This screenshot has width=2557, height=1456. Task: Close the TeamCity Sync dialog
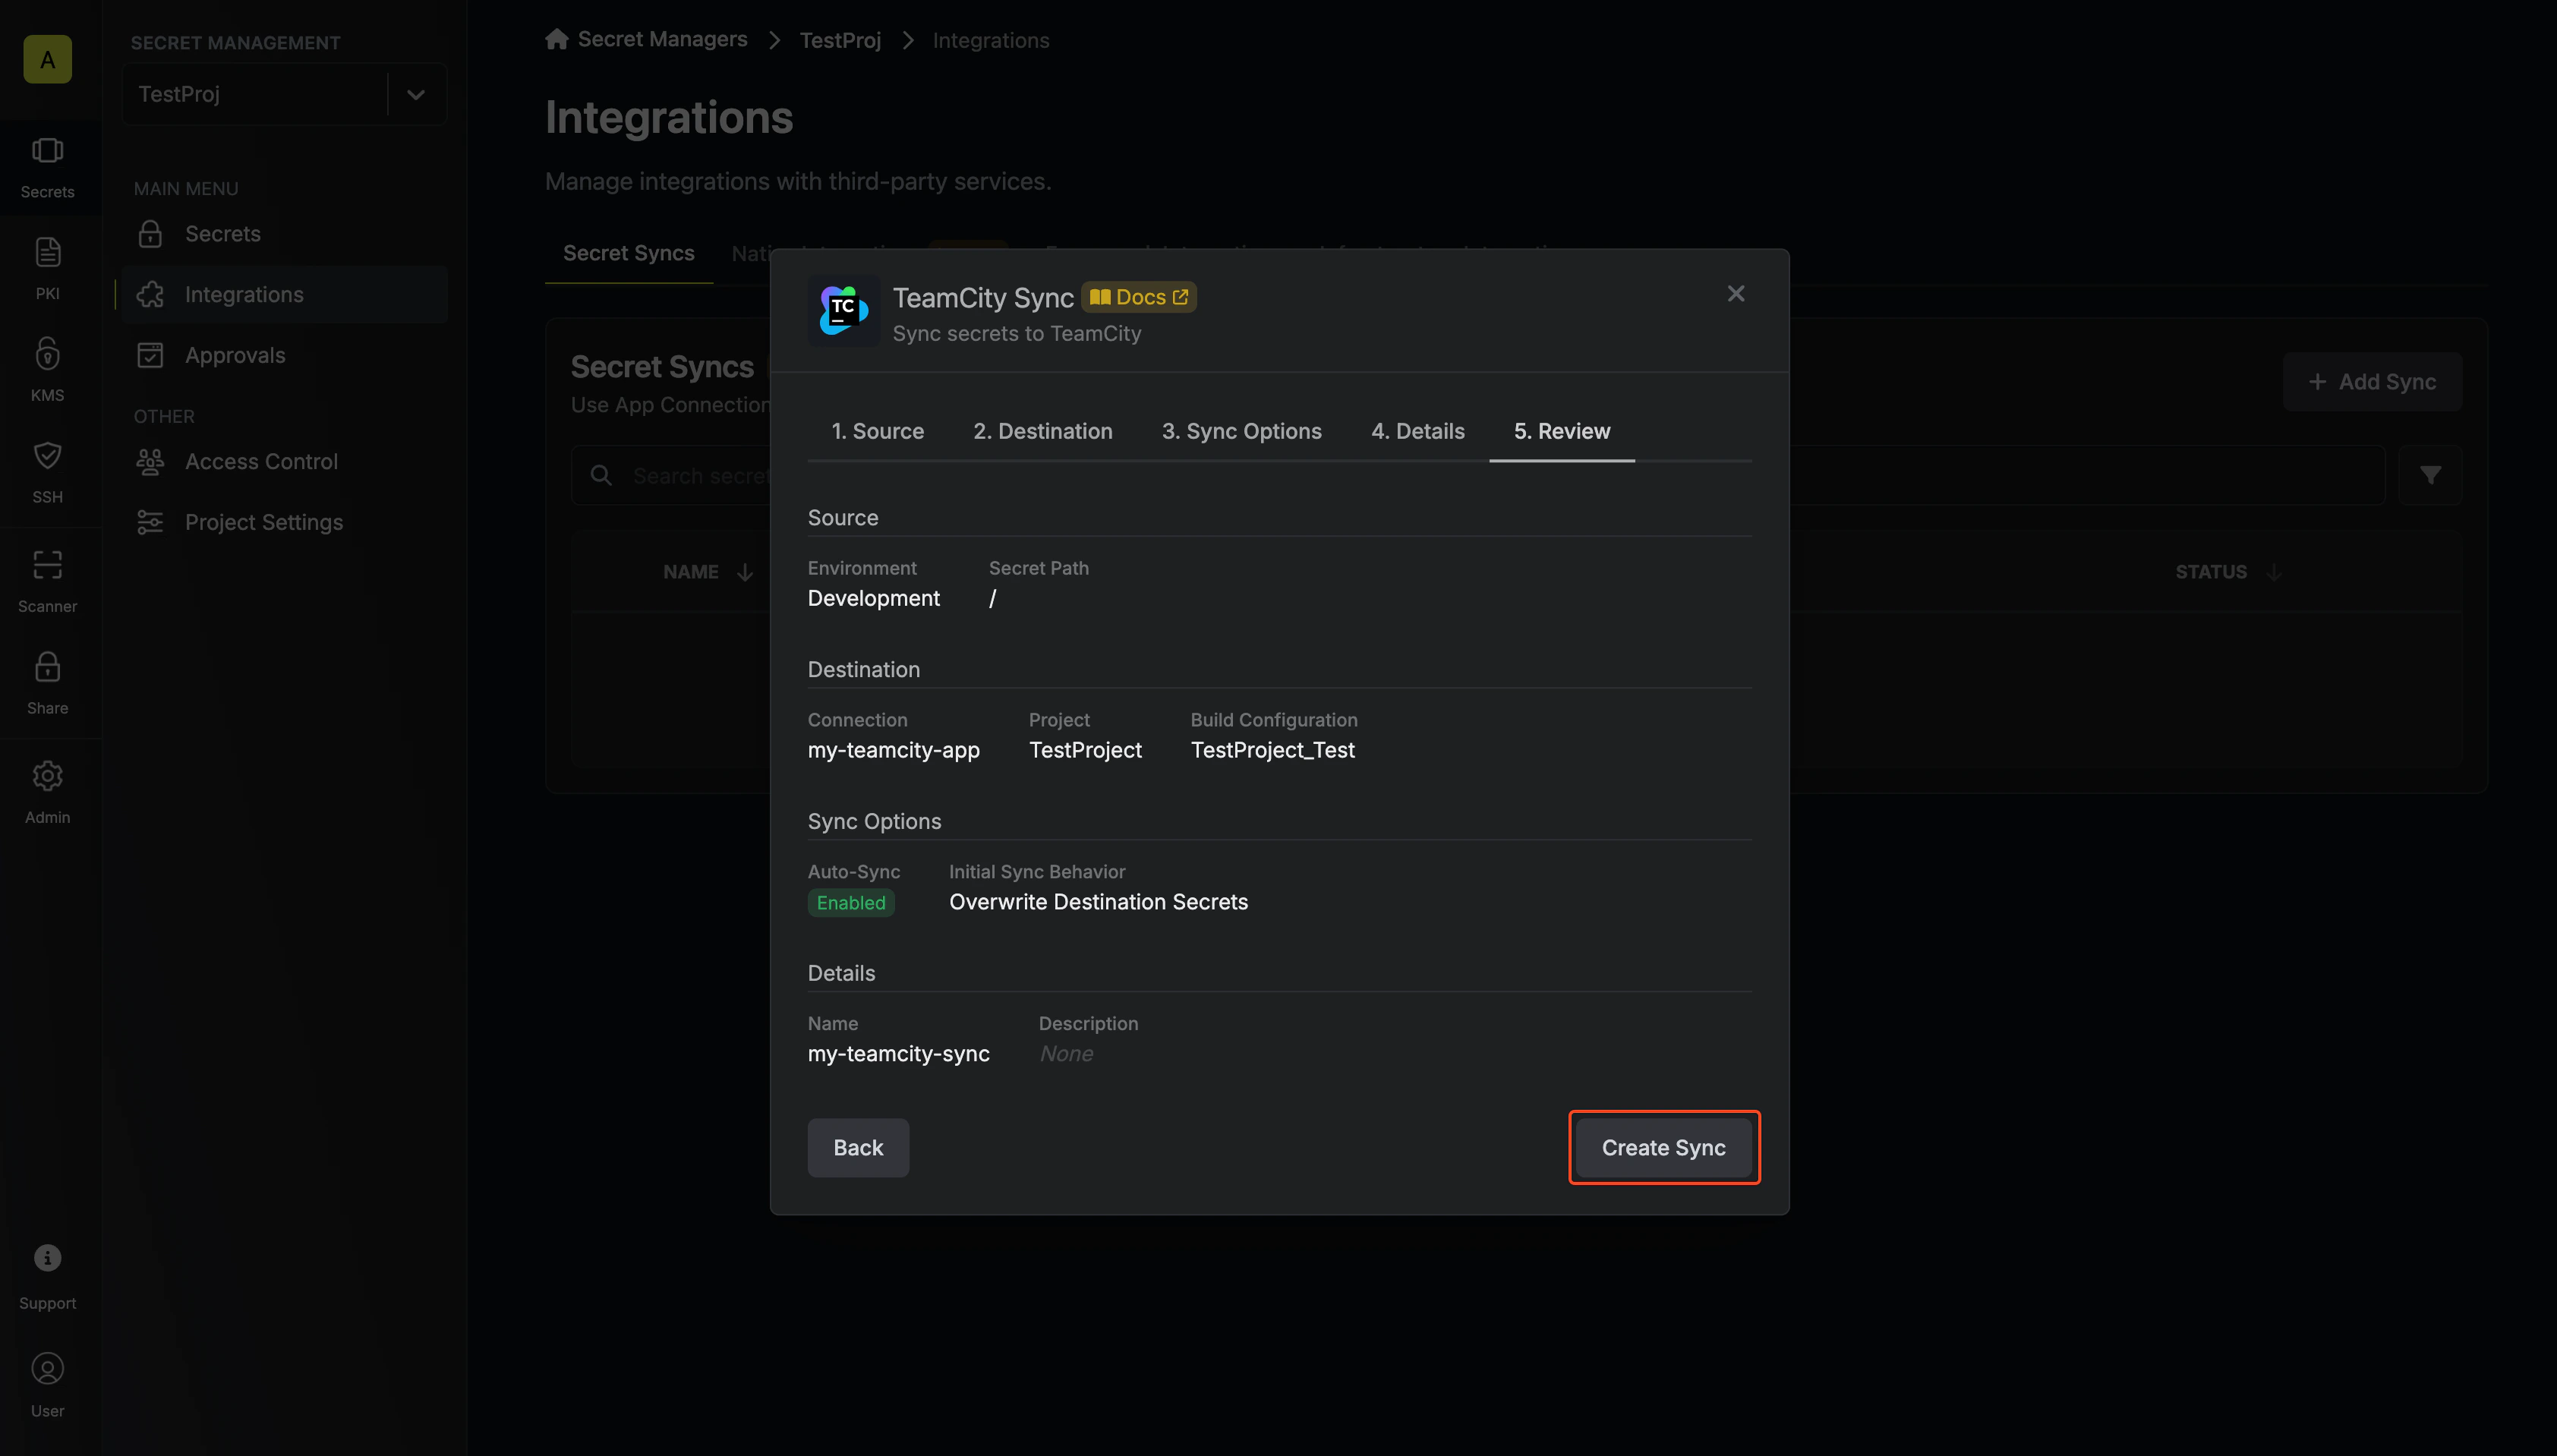(1736, 294)
